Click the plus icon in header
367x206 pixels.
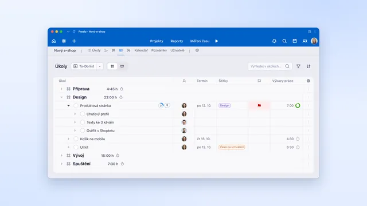point(74,41)
